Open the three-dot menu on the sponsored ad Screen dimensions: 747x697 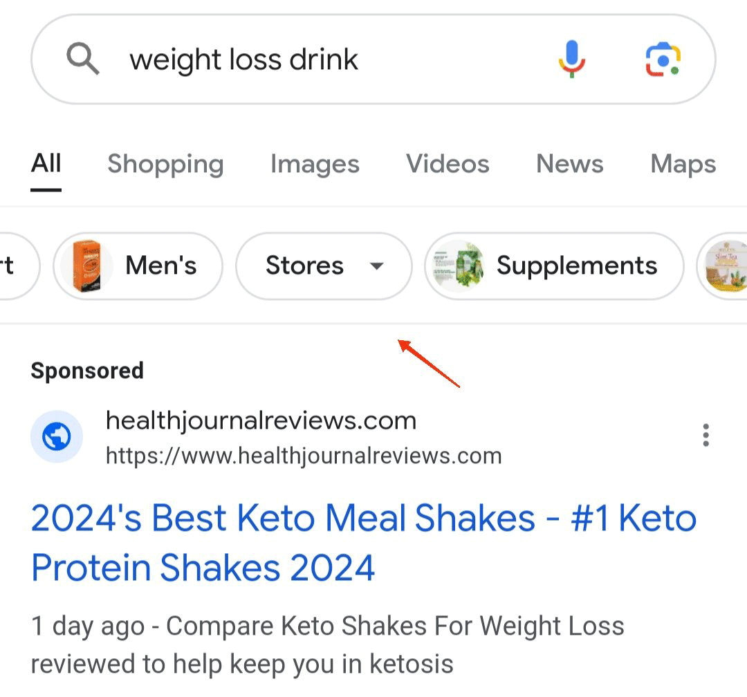tap(705, 435)
